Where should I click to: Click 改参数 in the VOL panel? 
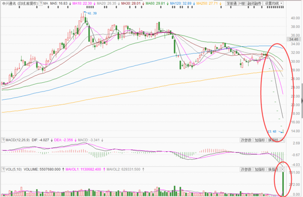point(246,170)
